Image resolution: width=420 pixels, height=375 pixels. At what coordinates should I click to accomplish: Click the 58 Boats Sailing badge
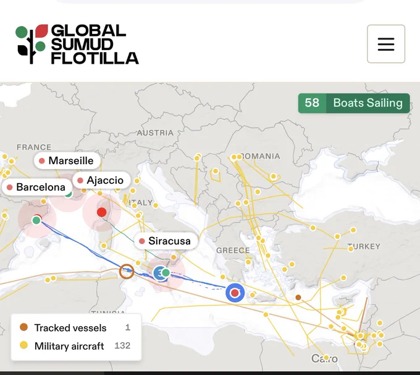(x=354, y=103)
